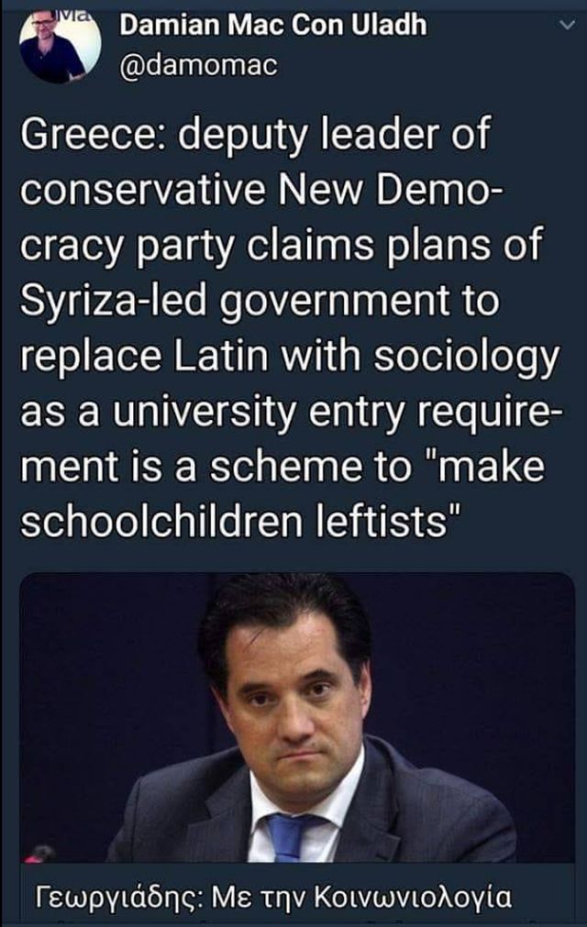Screen dimensions: 587x927
Task: Click "cracy party claims plans of" line
Action: point(281,247)
